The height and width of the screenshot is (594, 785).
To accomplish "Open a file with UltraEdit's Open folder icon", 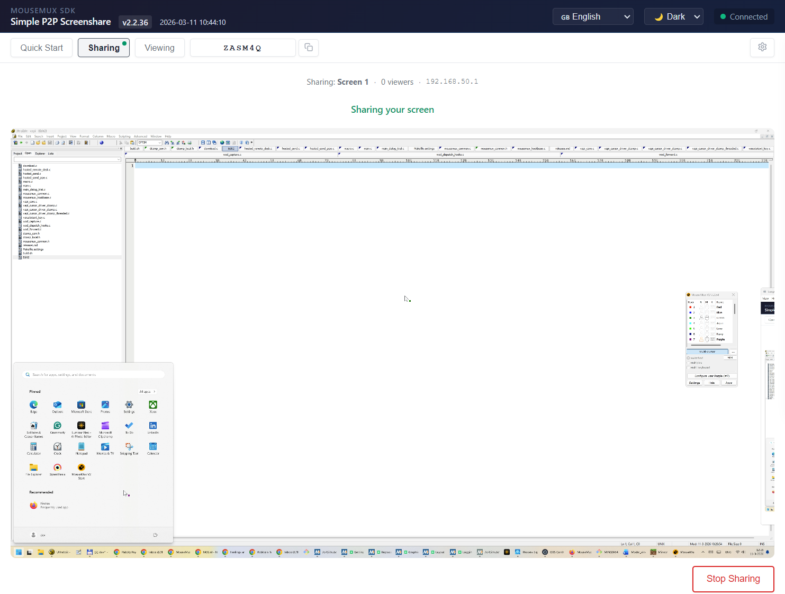I will point(38,142).
